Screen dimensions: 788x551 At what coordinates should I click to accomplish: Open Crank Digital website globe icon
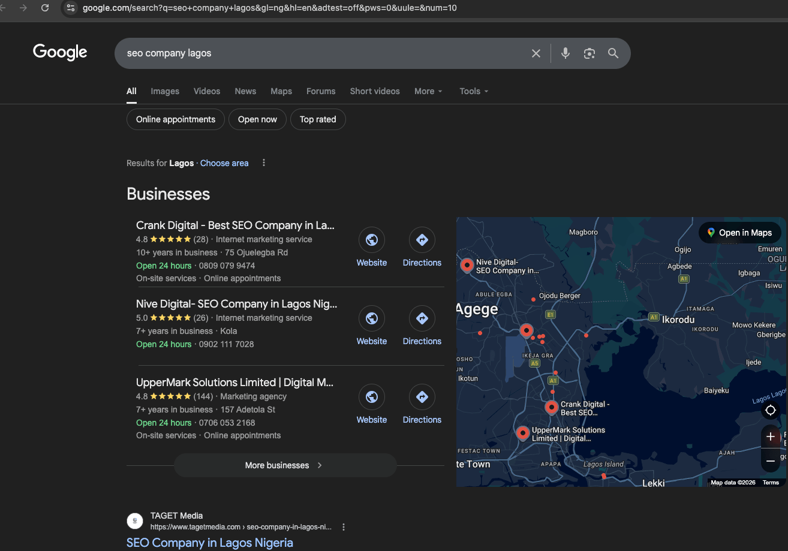click(x=372, y=240)
